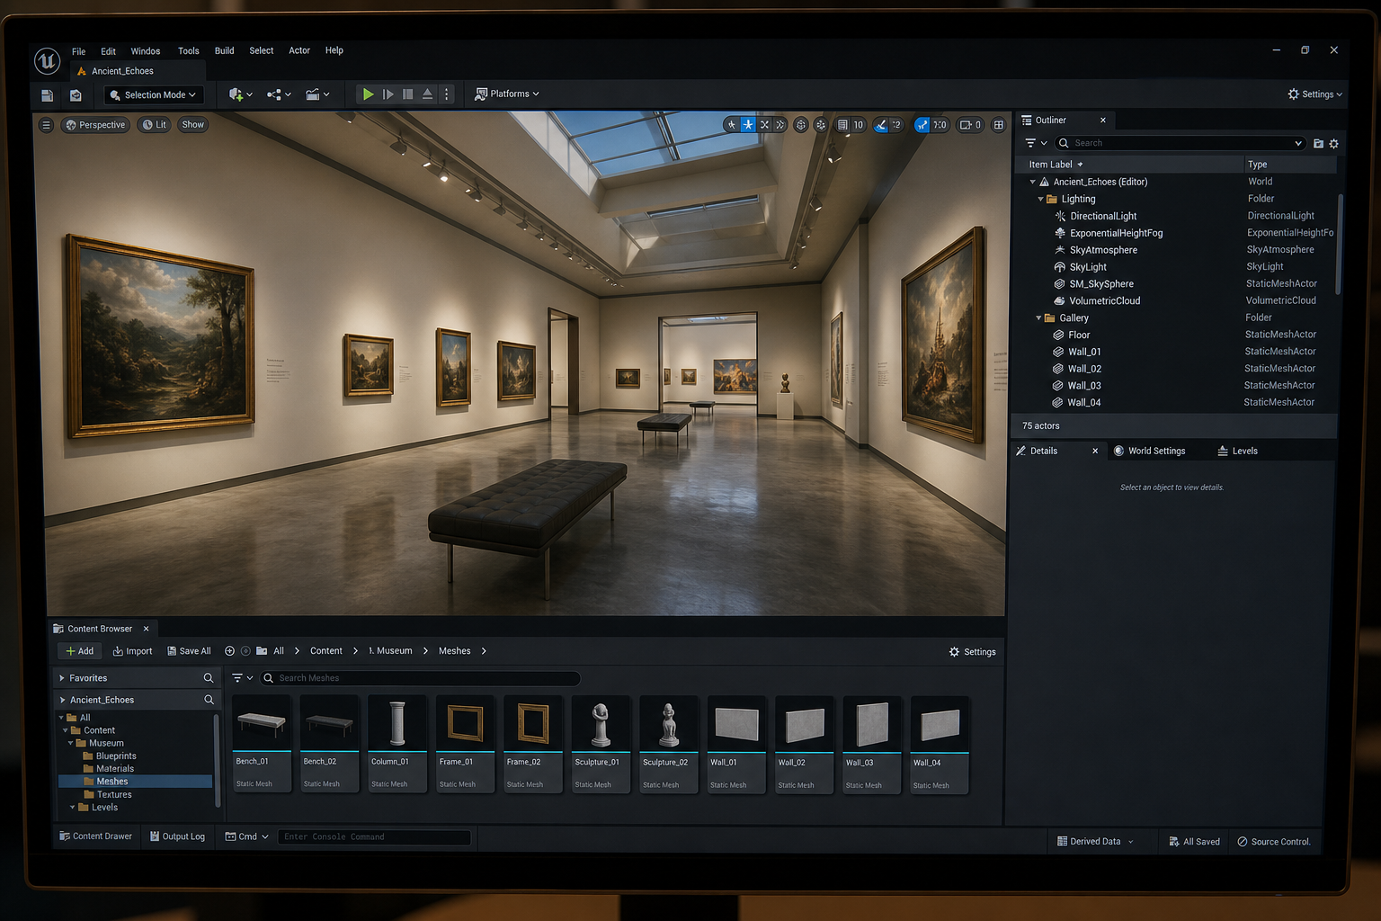Open the Outliner filter options icon

pos(1036,143)
